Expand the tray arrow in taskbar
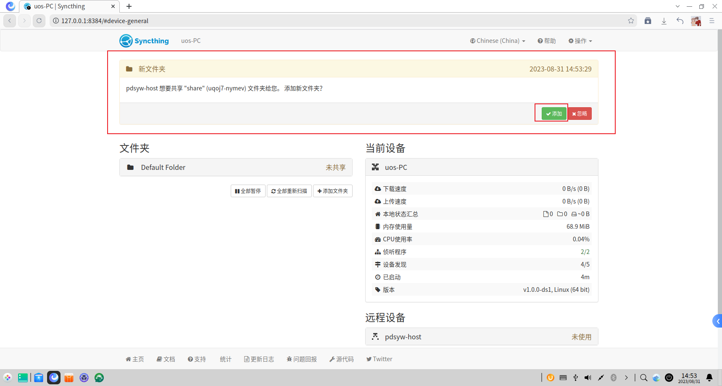 pos(626,378)
